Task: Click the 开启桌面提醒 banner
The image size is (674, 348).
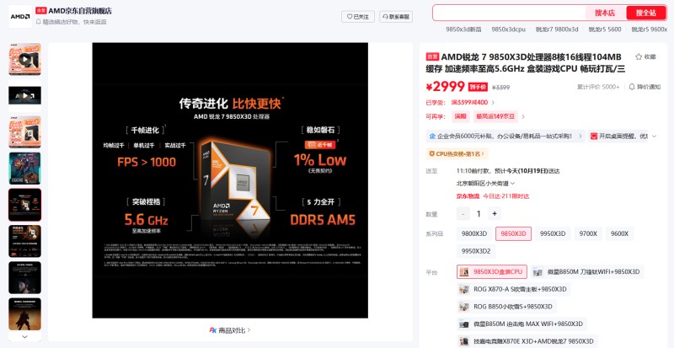Action: click(618, 137)
